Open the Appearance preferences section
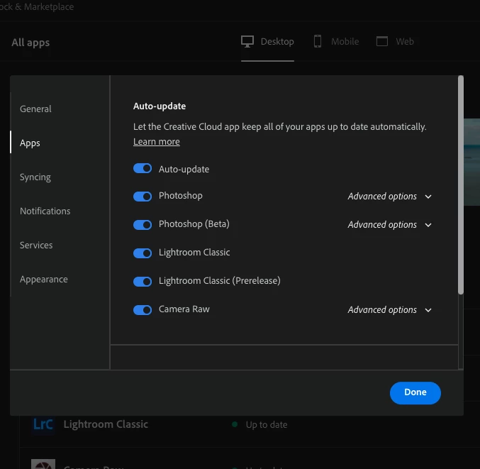Screen dimensions: 480x469 click(x=44, y=280)
